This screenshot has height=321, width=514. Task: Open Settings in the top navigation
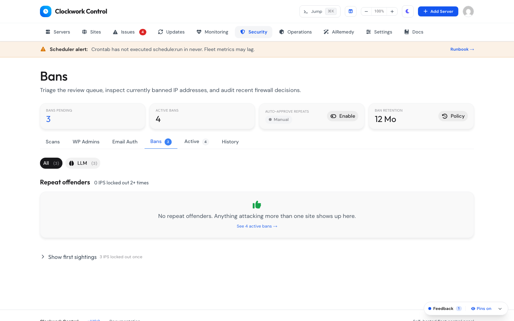pyautogui.click(x=379, y=32)
